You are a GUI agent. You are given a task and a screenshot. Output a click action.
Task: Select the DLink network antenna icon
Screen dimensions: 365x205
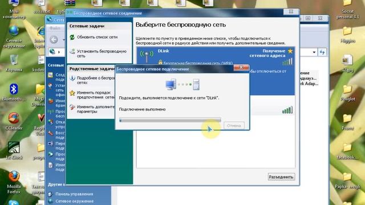147,56
